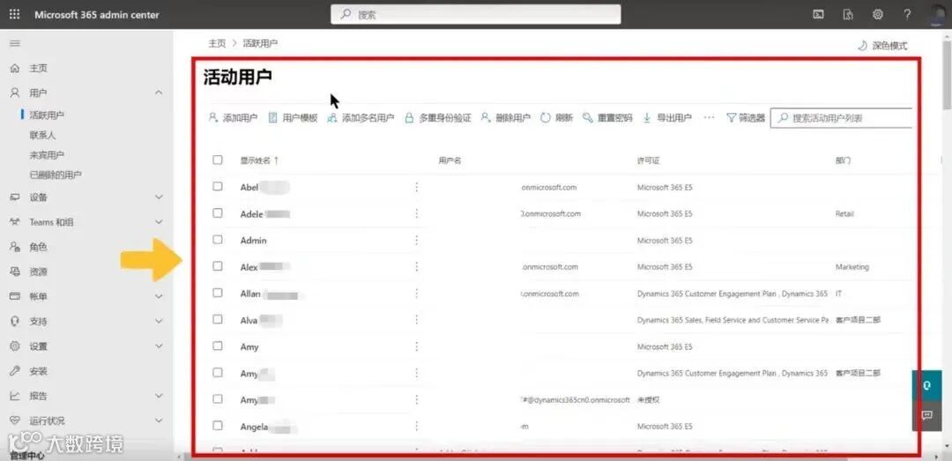Open the 筛选器 filter
The width and height of the screenshot is (952, 461).
pyautogui.click(x=746, y=118)
